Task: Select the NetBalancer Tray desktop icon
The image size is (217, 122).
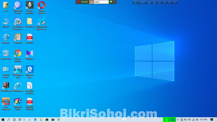Action: tap(18, 69)
